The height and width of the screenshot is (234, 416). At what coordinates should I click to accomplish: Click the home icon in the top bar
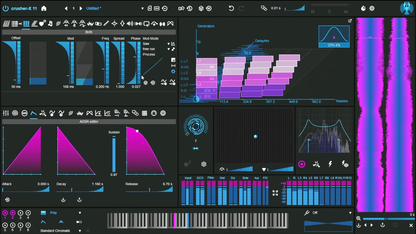[44, 8]
